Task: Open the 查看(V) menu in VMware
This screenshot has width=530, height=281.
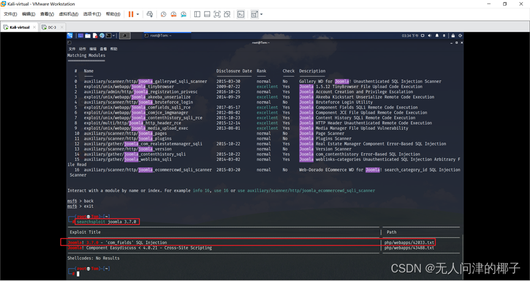Action: [x=47, y=14]
